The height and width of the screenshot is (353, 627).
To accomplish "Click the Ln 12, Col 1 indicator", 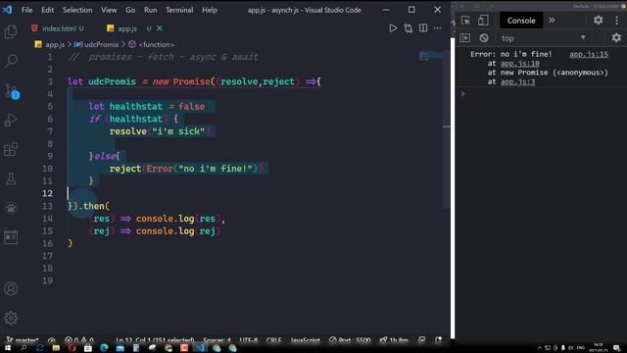I will pos(155,340).
